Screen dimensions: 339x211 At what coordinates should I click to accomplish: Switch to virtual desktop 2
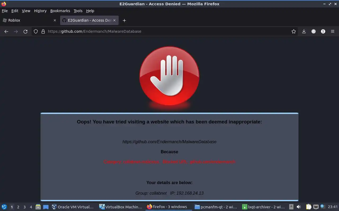coord(18,207)
